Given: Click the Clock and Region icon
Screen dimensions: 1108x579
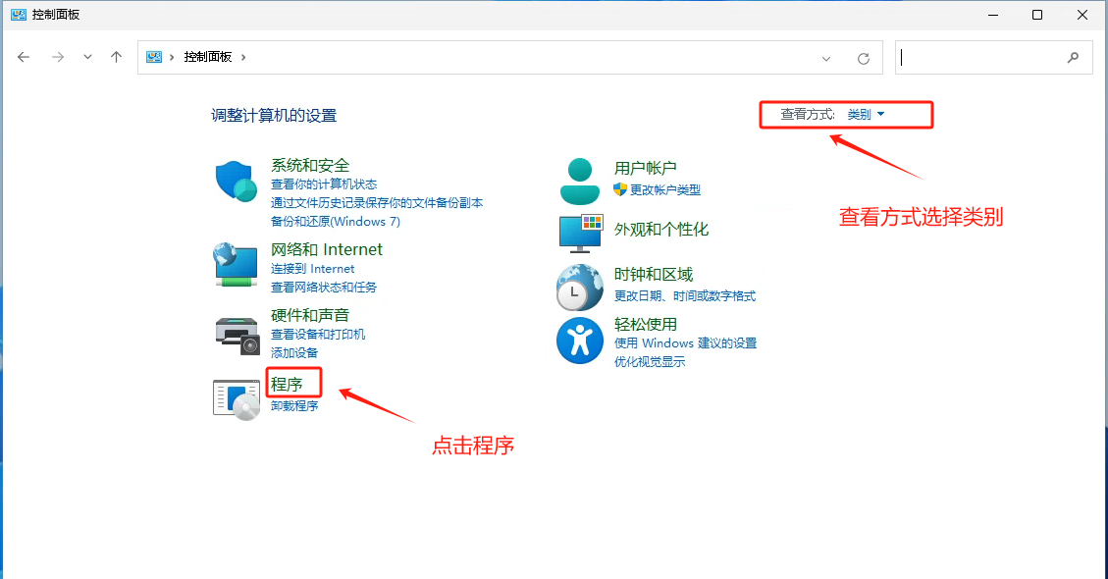Looking at the screenshot, I should [579, 287].
